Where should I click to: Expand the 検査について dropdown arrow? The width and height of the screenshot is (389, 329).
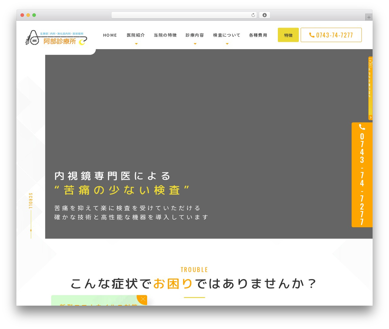click(227, 44)
